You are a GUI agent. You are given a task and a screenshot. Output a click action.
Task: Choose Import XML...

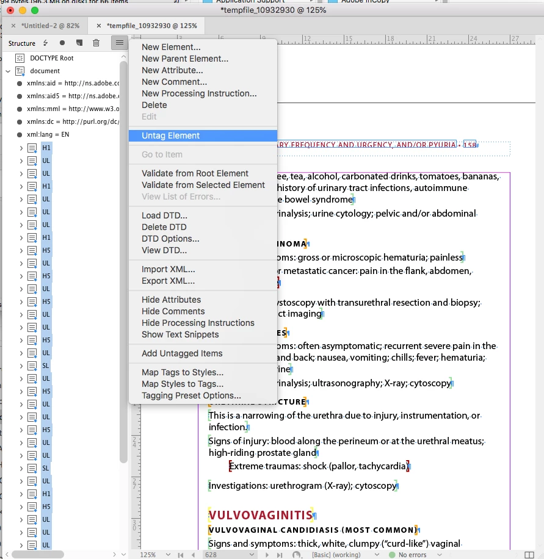[x=168, y=269]
